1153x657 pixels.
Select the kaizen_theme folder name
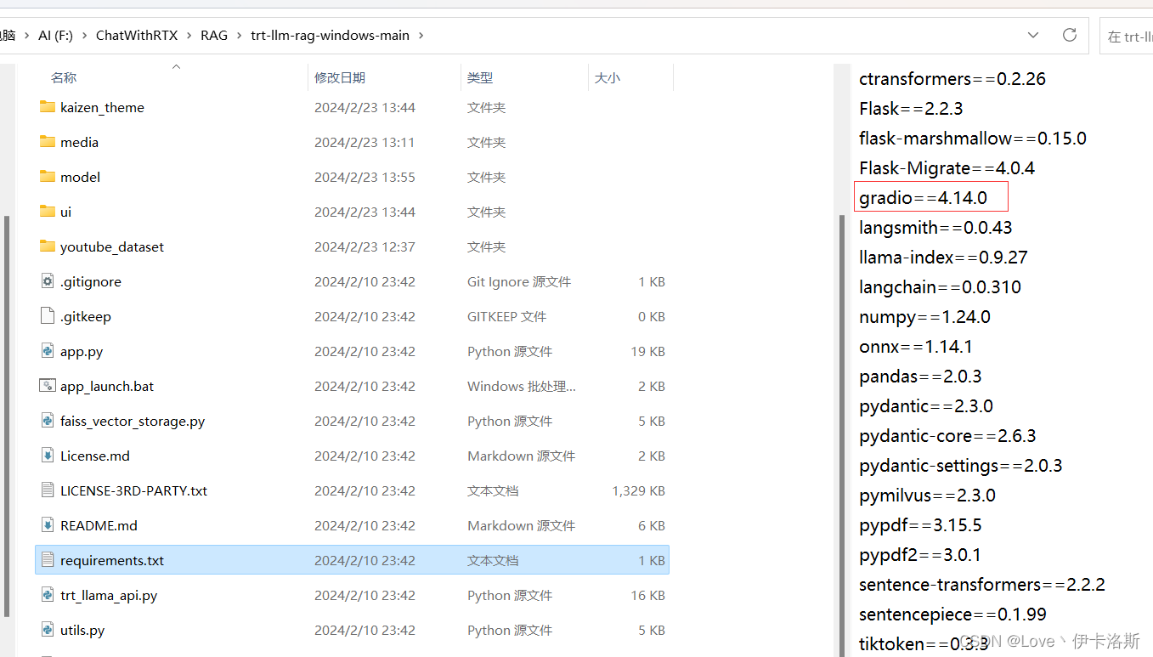pyautogui.click(x=102, y=107)
